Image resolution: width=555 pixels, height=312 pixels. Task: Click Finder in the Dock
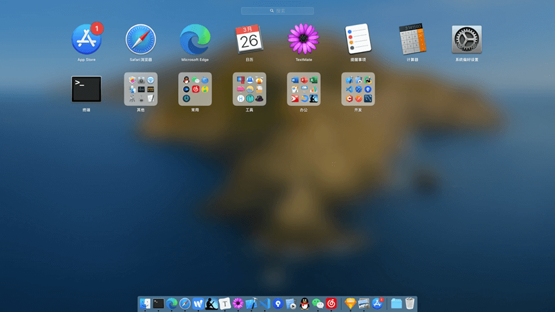point(145,304)
